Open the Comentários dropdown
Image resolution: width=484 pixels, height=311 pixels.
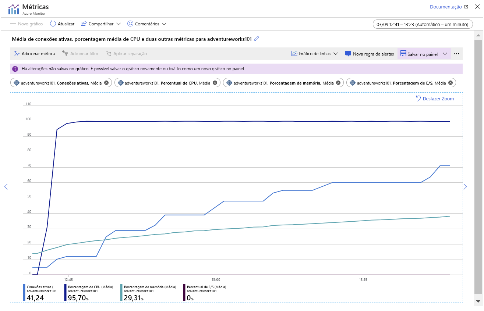tap(146, 24)
